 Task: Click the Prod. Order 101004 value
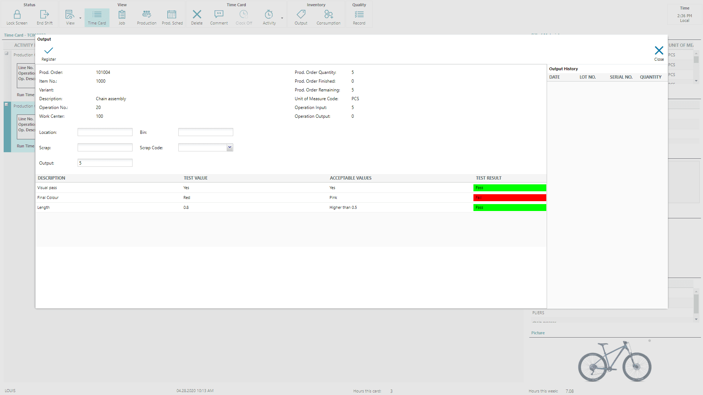103,72
